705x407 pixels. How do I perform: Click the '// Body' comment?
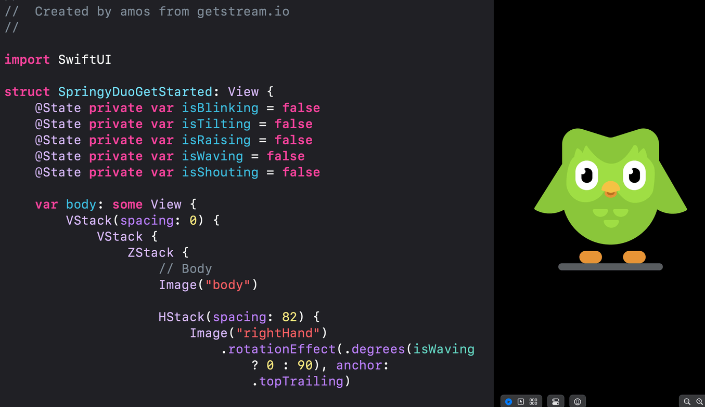[185, 269]
